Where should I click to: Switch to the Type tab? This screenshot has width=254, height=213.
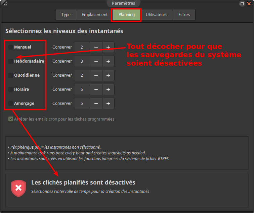tap(66, 15)
